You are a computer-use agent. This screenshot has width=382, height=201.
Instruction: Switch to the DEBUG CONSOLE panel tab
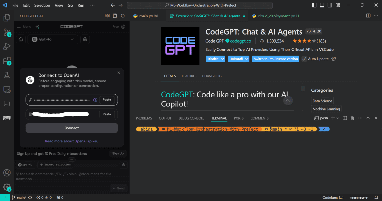191,118
